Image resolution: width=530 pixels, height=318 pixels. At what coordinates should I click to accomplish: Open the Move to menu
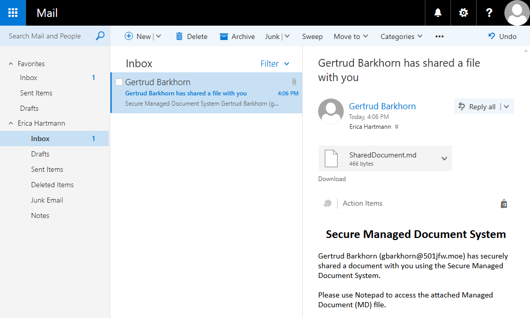(x=350, y=36)
